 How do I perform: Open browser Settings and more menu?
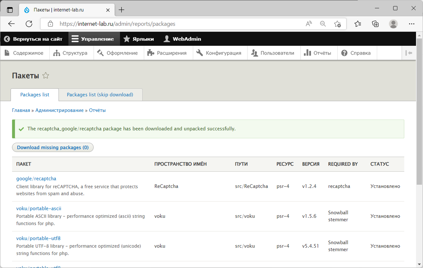(x=411, y=24)
